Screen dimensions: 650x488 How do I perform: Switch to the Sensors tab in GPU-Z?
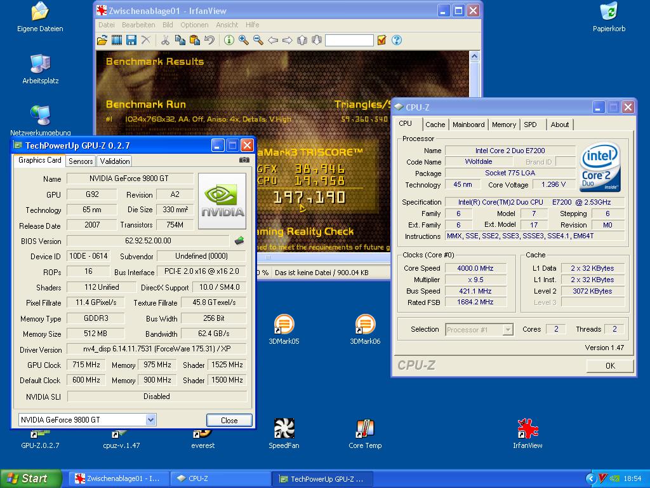pos(81,161)
